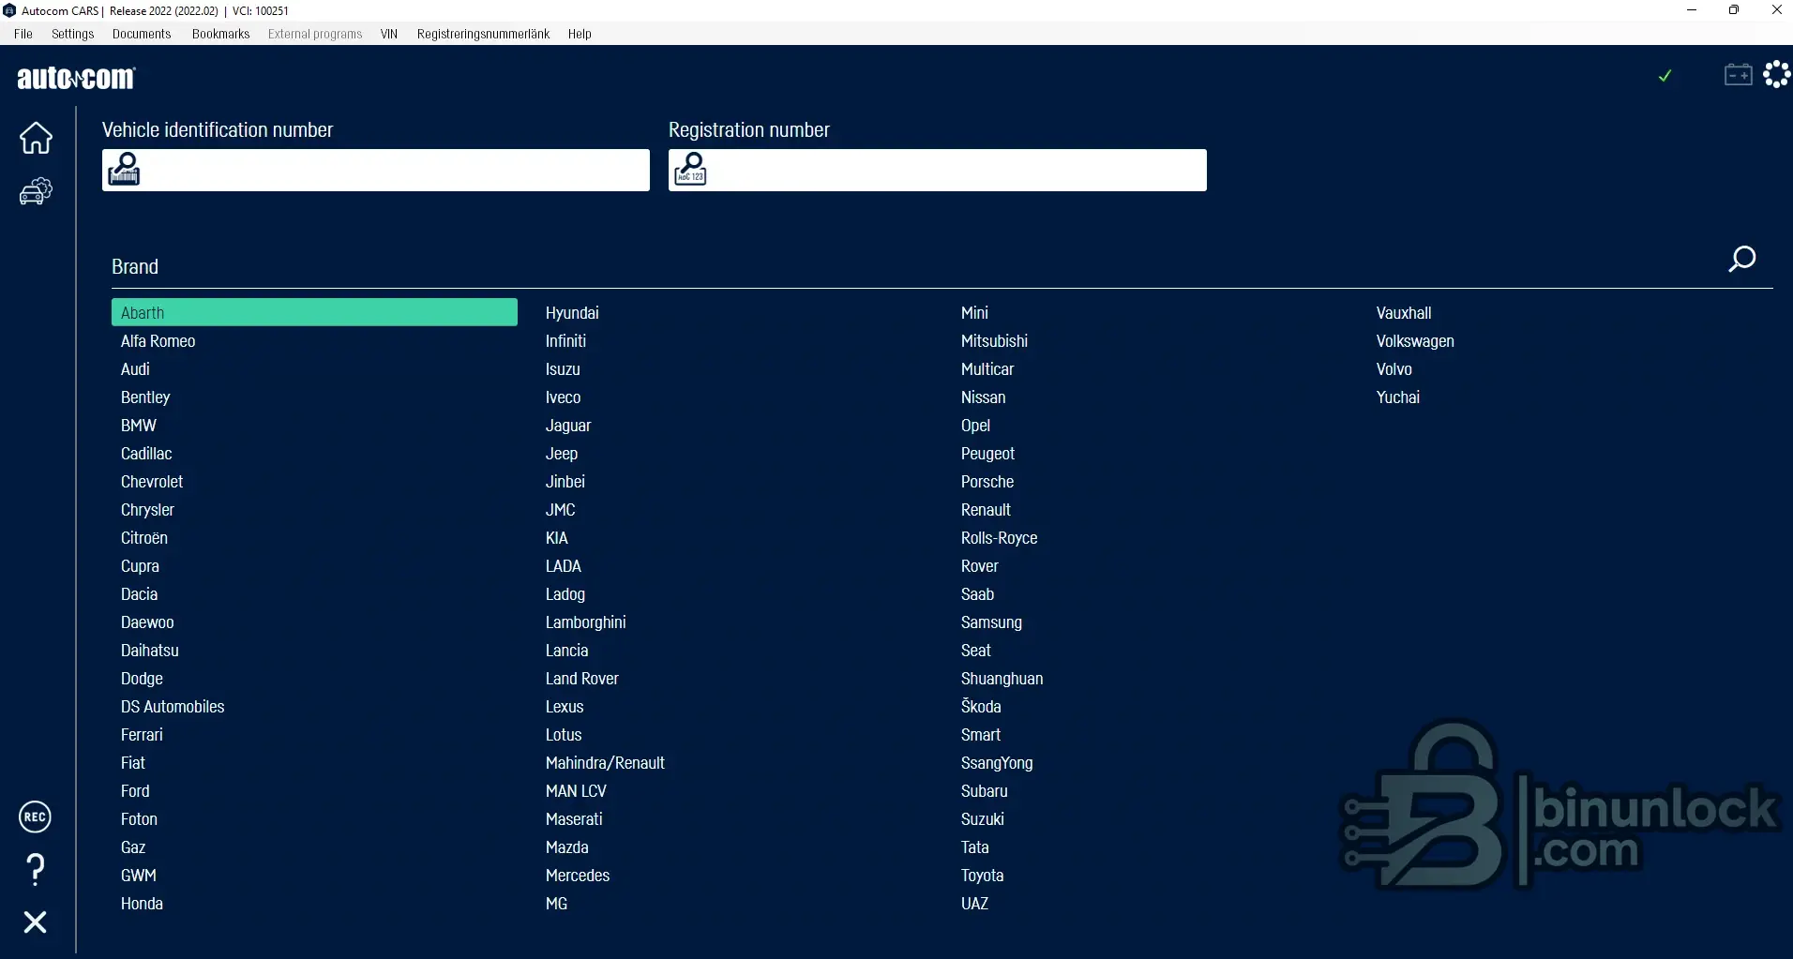Screen dimensions: 1793x959
Task: Click the Home icon in sidebar
Action: click(x=36, y=138)
